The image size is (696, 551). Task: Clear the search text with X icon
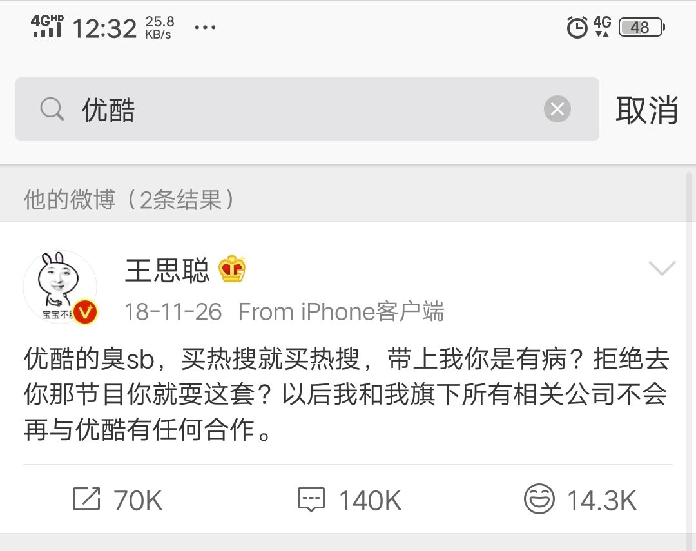point(557,109)
